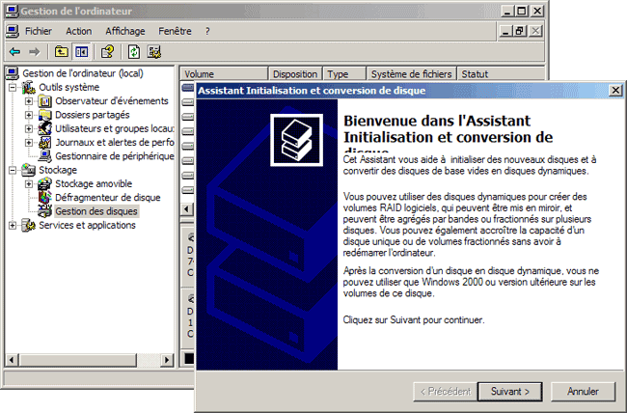This screenshot has width=627, height=413.
Task: Collapse the Outils système node
Action: pyautogui.click(x=13, y=87)
